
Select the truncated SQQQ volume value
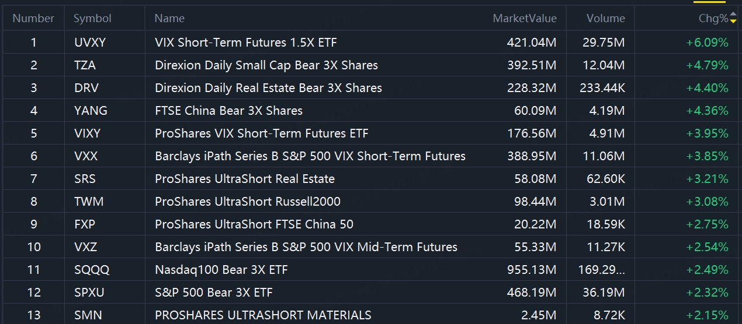604,270
